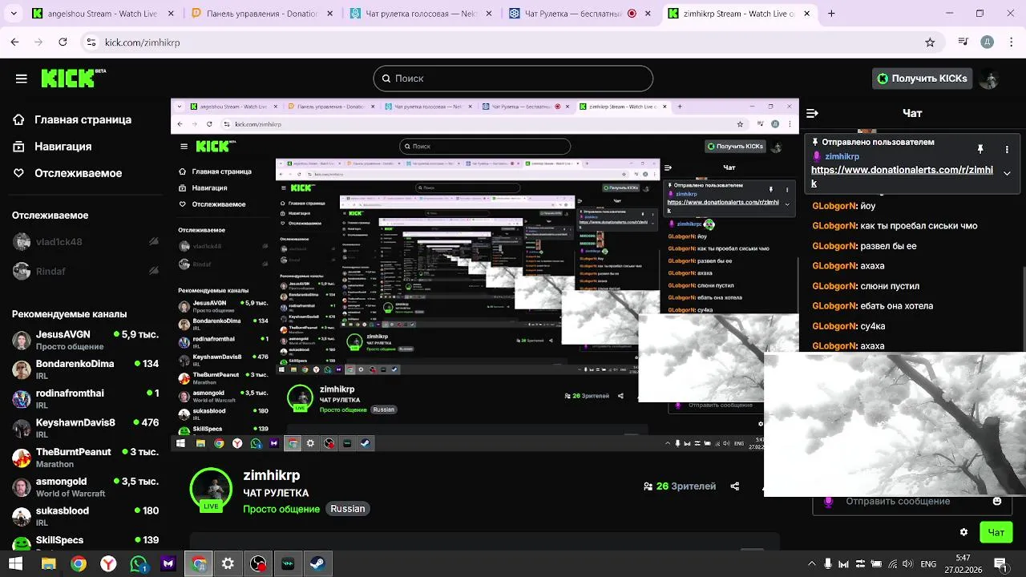This screenshot has height=577, width=1026.
Task: Reload the current page
Action: [64, 42]
